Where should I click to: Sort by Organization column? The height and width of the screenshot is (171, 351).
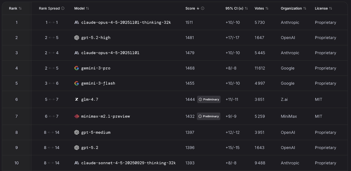[x=305, y=8]
